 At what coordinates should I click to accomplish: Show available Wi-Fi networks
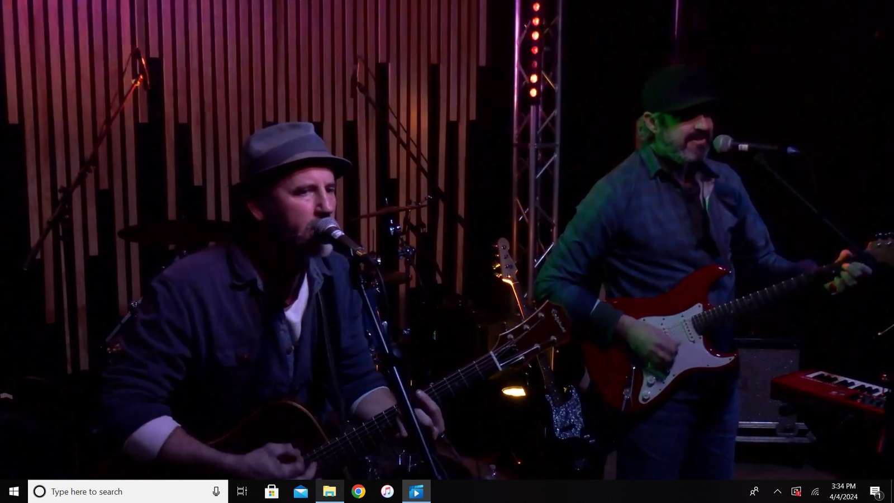(x=815, y=491)
